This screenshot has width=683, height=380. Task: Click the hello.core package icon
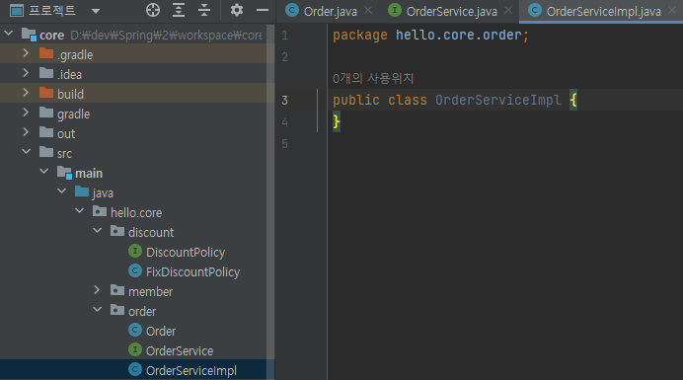(x=100, y=211)
